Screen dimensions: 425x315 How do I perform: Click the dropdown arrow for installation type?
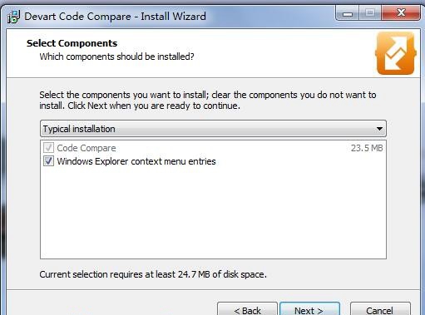pyautogui.click(x=379, y=129)
